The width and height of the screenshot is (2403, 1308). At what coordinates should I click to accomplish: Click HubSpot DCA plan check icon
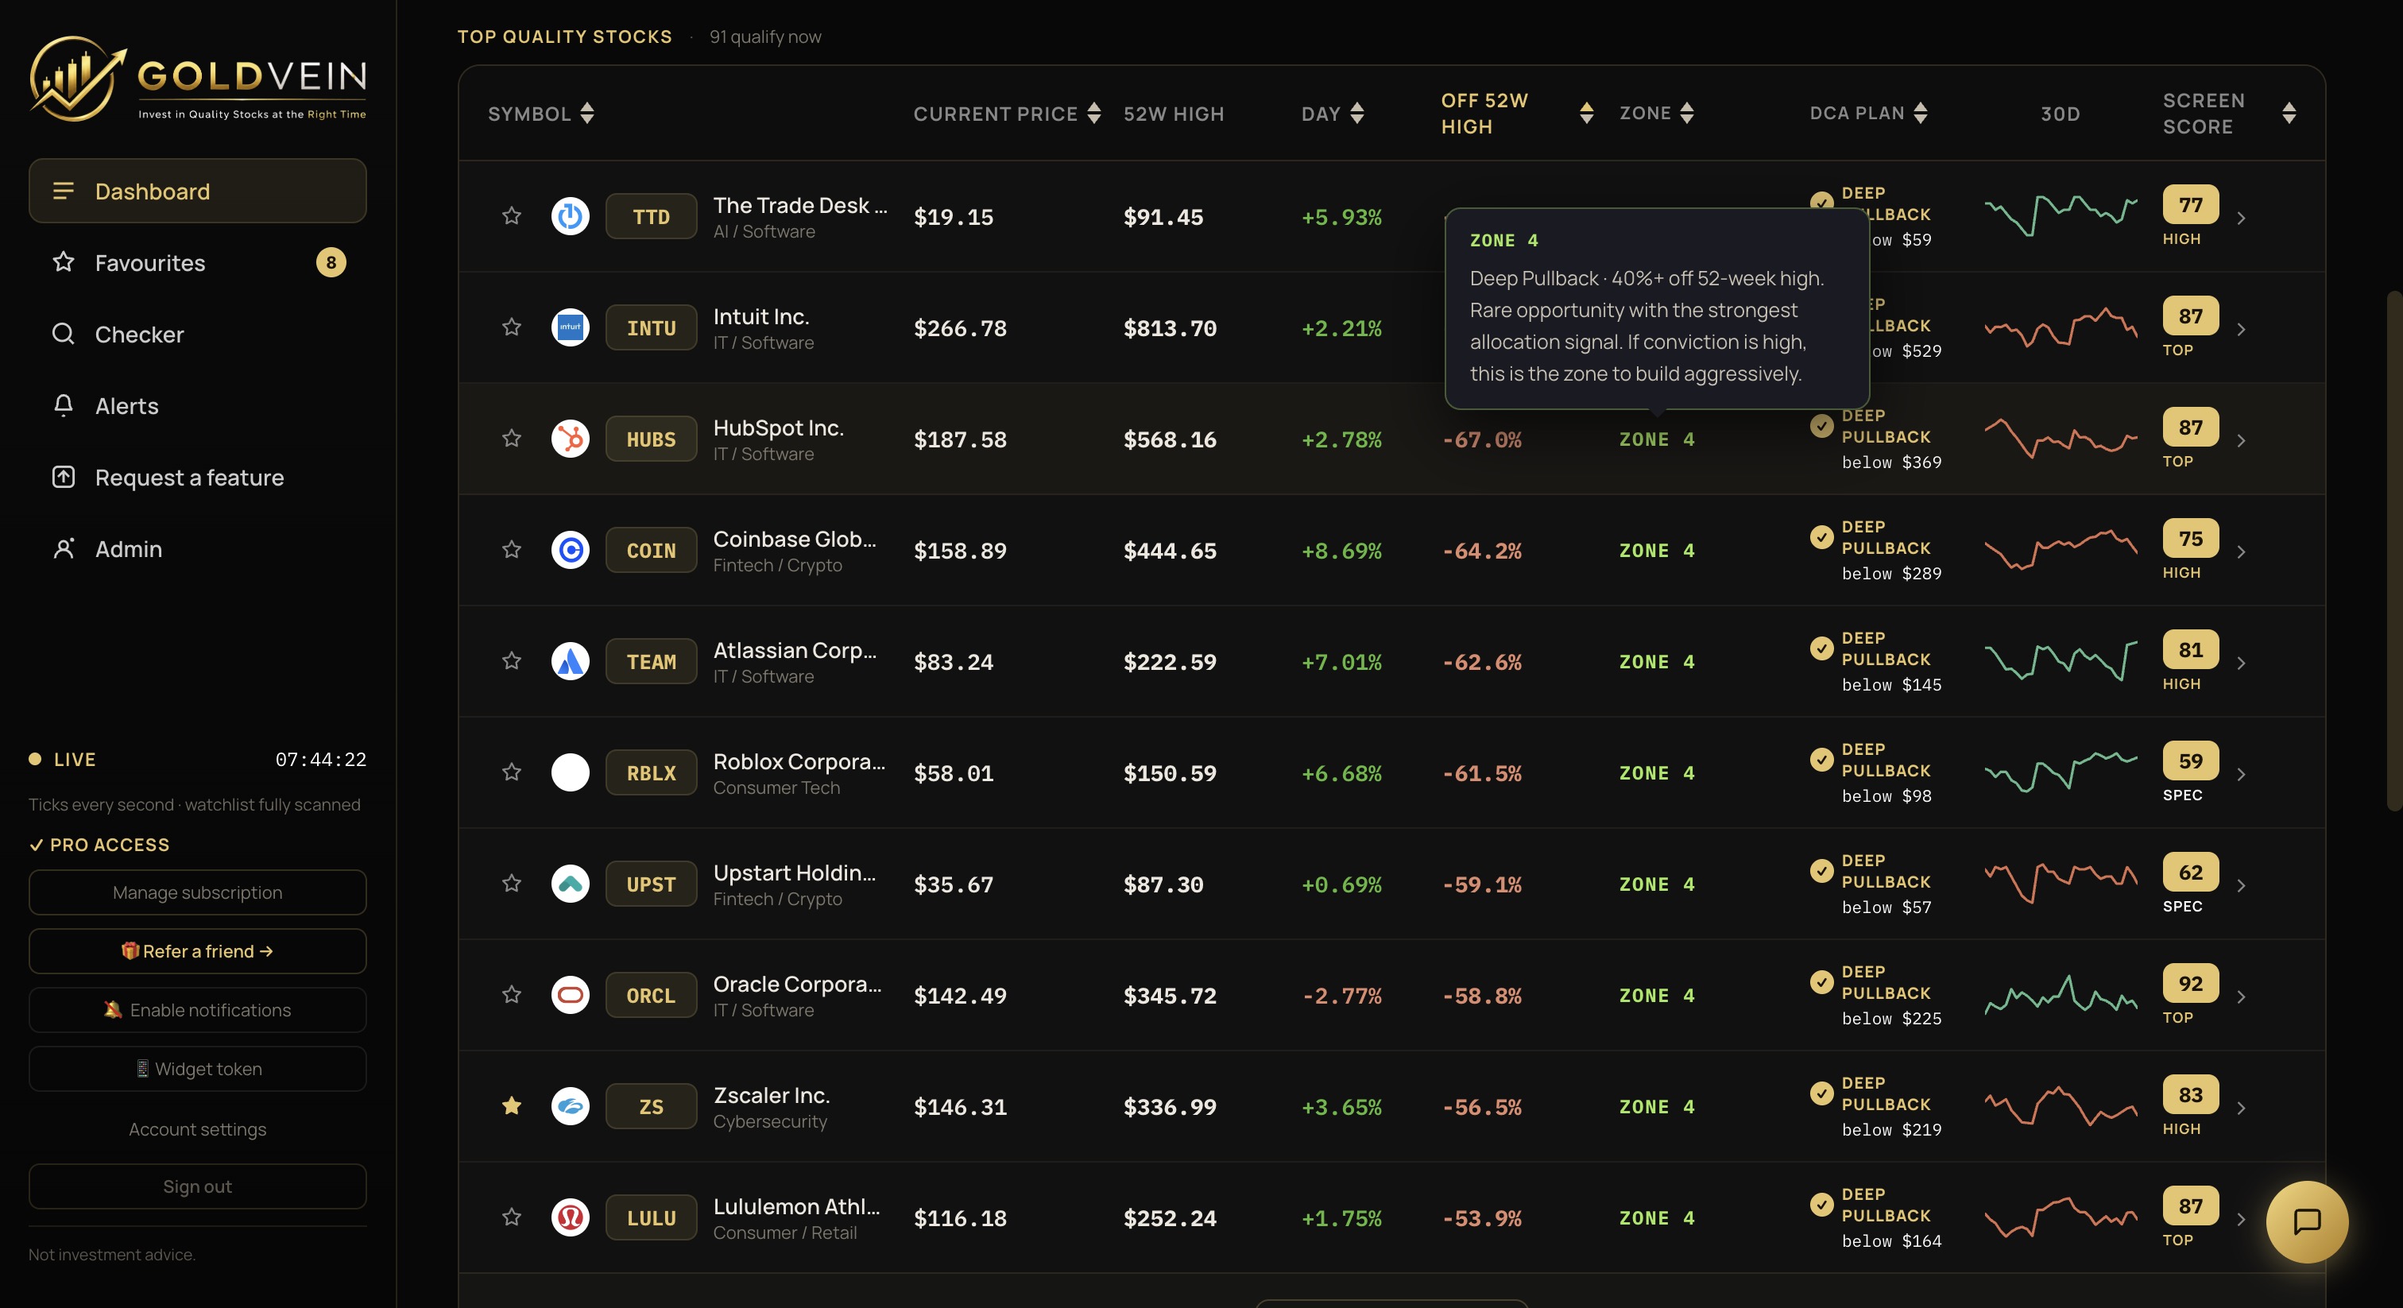point(1821,425)
